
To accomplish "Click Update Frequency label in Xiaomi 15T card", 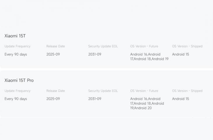I will point(18,46).
